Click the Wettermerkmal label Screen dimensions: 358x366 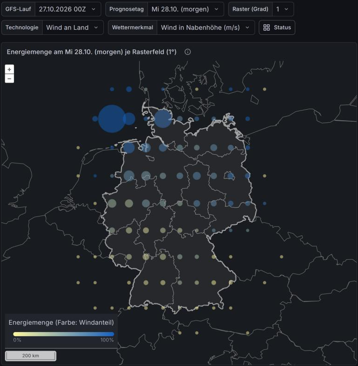tap(133, 27)
